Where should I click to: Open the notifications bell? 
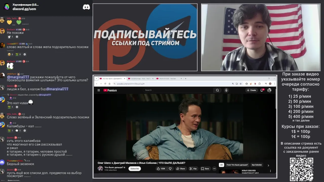click(x=262, y=90)
